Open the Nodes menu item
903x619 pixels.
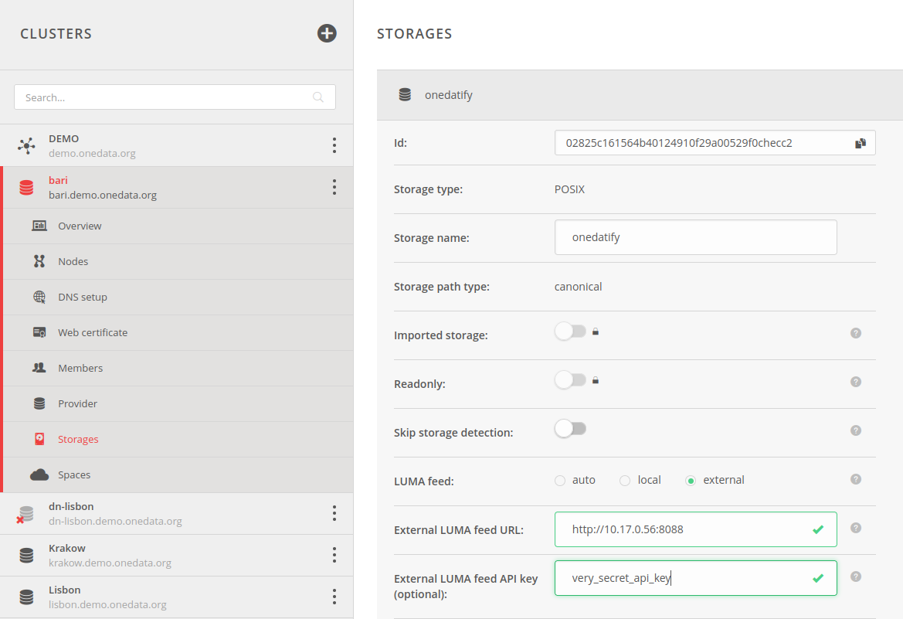coord(178,262)
